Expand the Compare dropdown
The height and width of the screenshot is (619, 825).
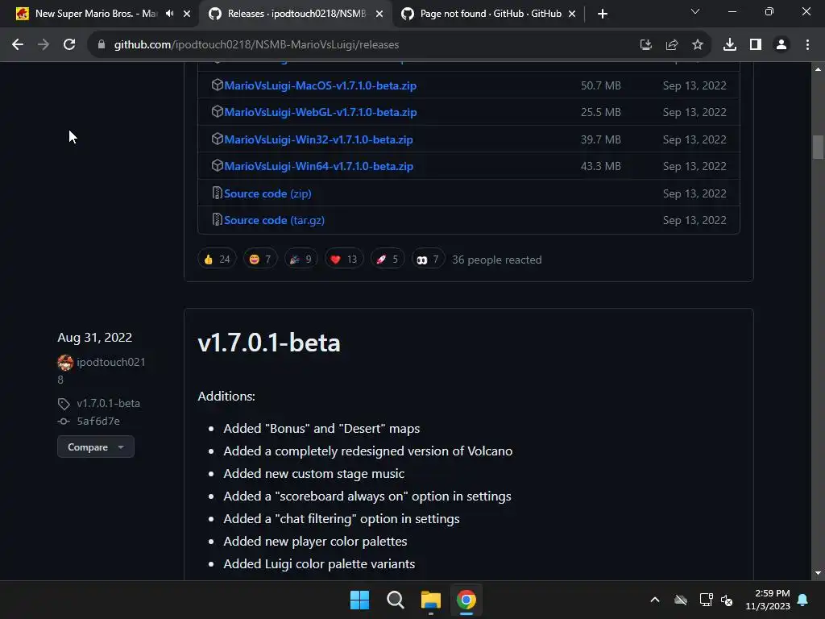96,447
